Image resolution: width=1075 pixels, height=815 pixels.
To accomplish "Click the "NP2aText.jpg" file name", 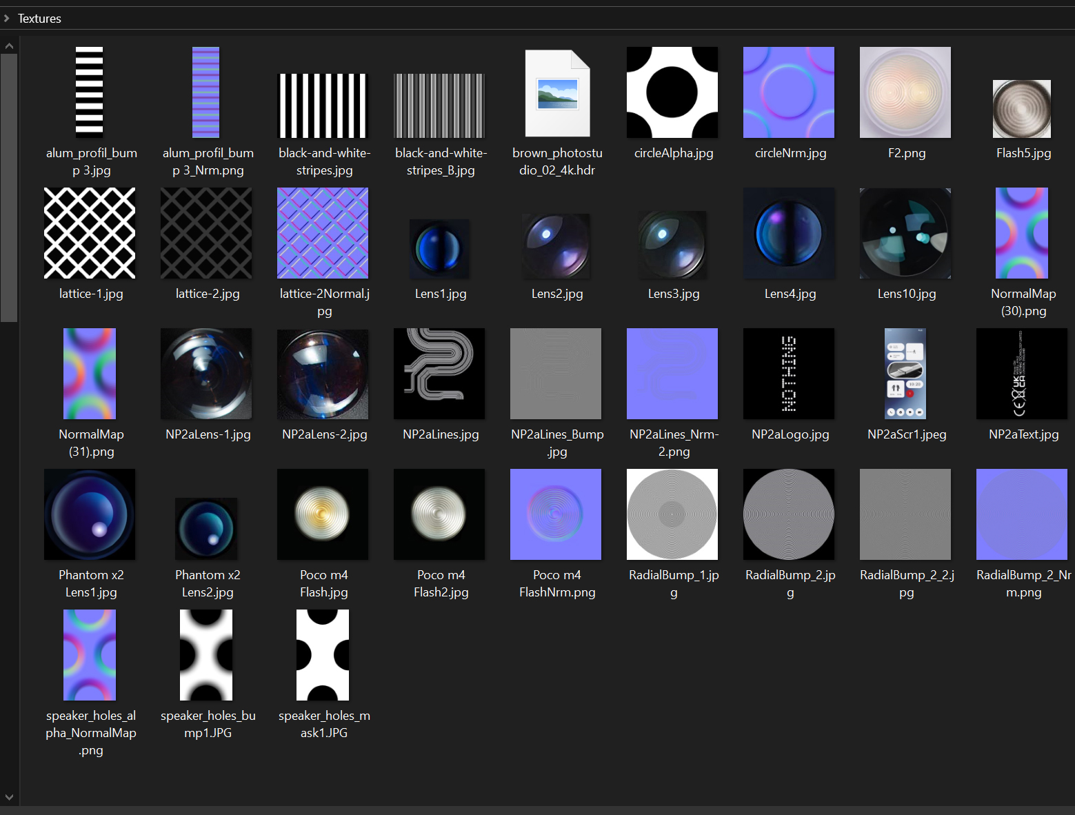I will [1023, 434].
